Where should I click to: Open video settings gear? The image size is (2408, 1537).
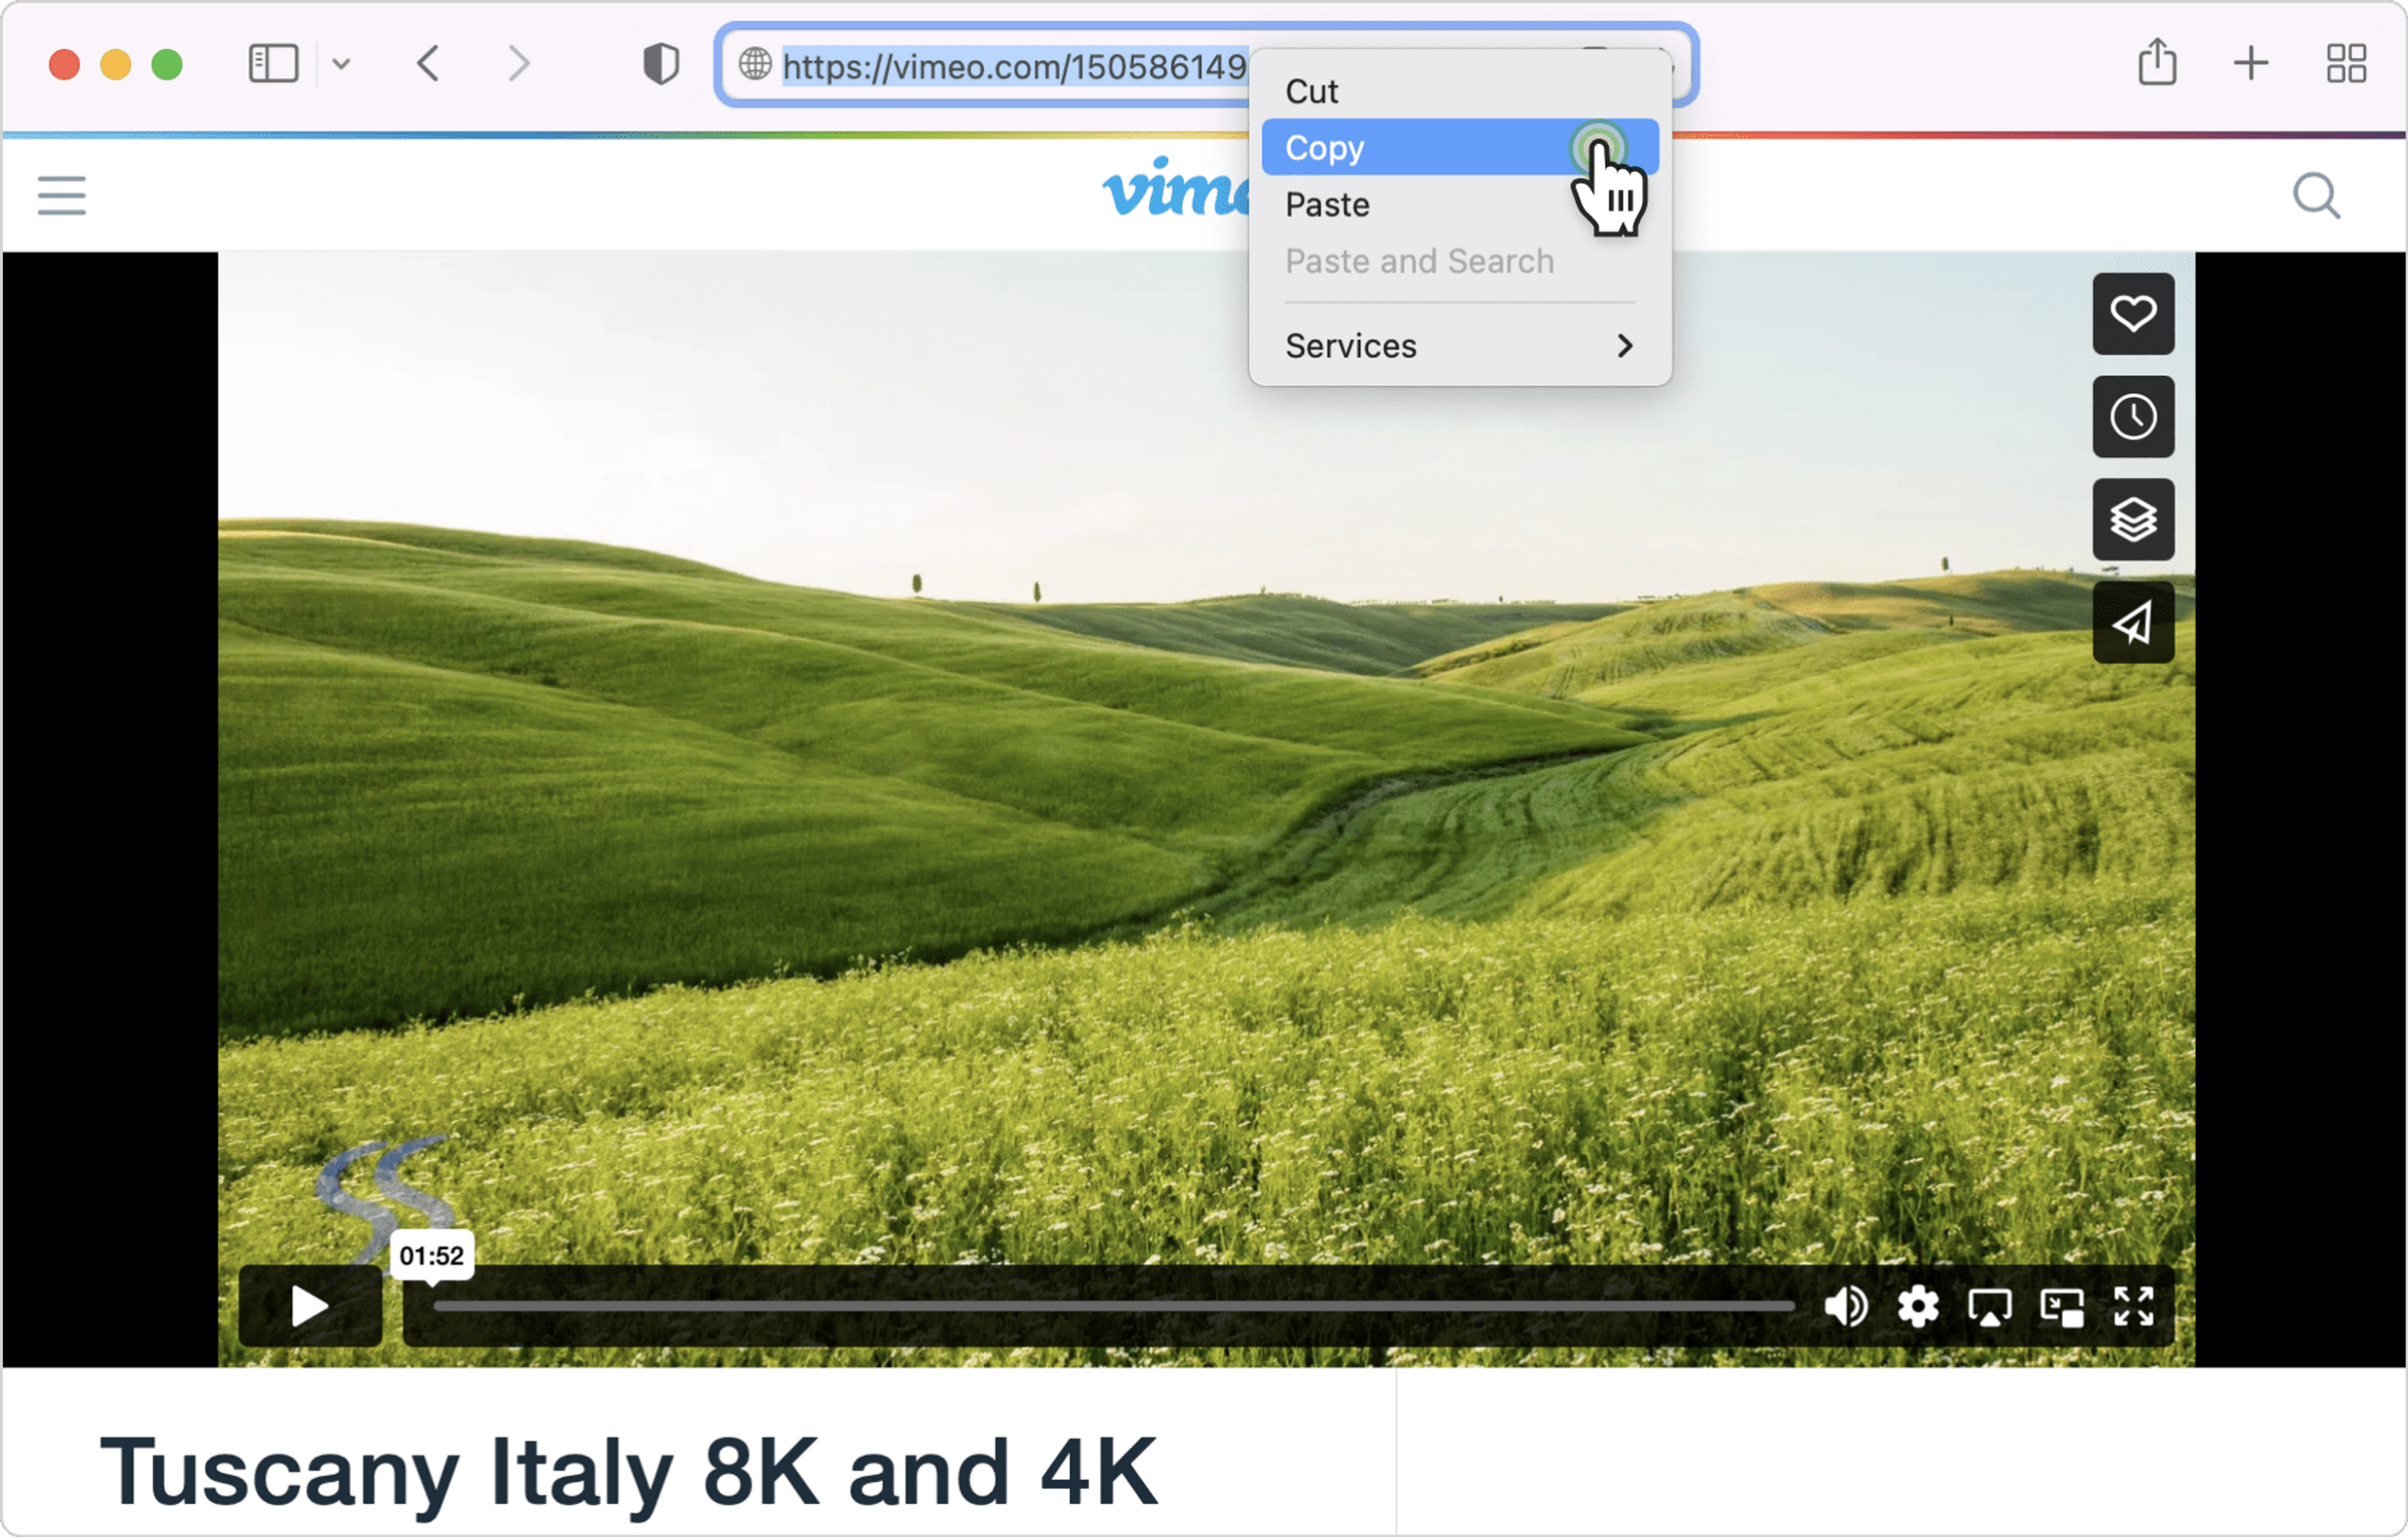[x=1917, y=1306]
